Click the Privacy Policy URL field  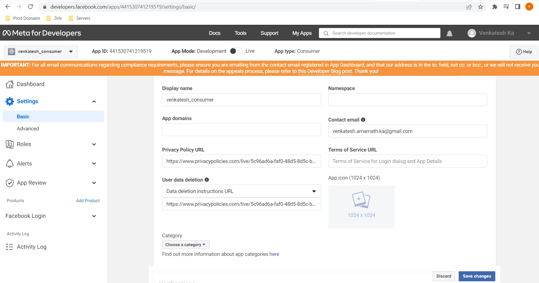pos(241,161)
